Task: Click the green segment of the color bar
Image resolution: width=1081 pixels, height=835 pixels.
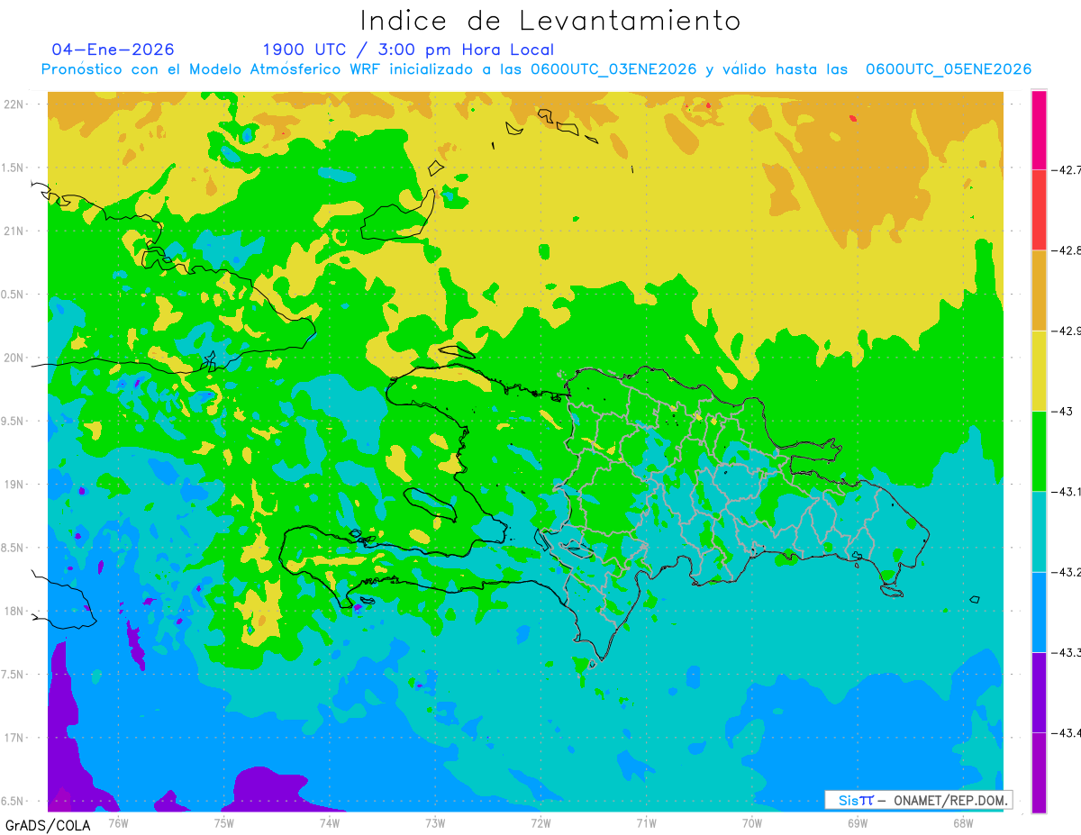Action: (x=1039, y=450)
